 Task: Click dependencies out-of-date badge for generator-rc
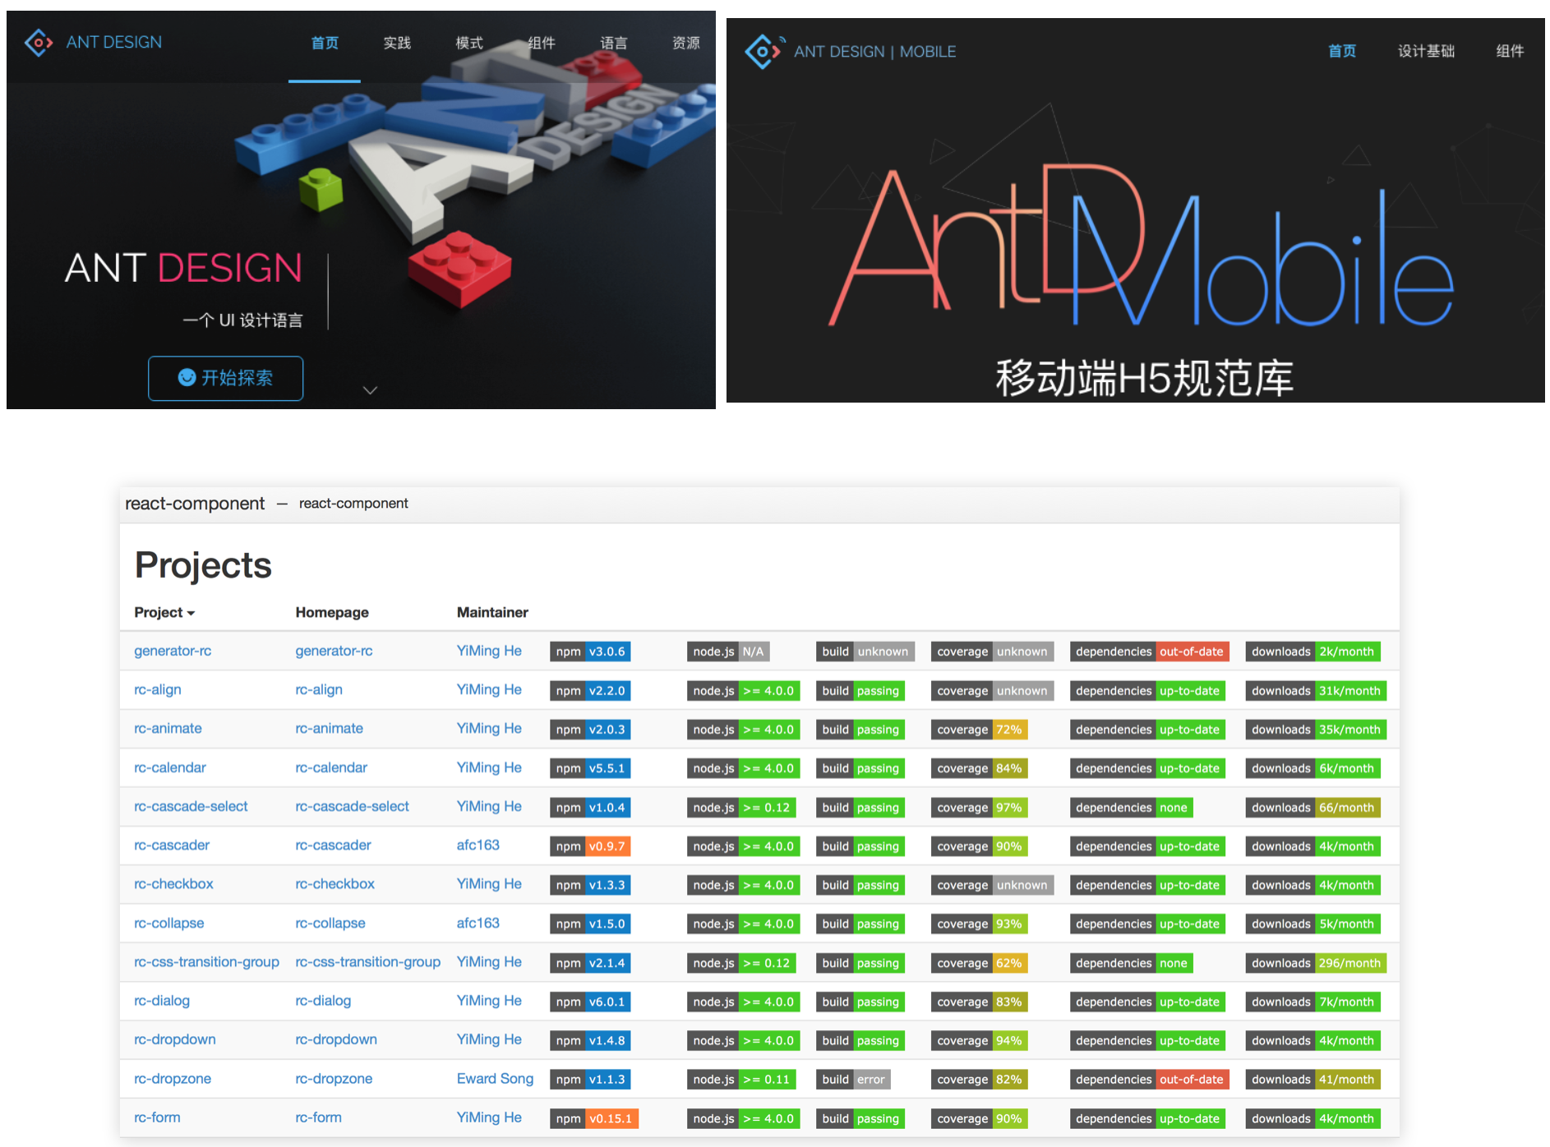pos(1150,652)
